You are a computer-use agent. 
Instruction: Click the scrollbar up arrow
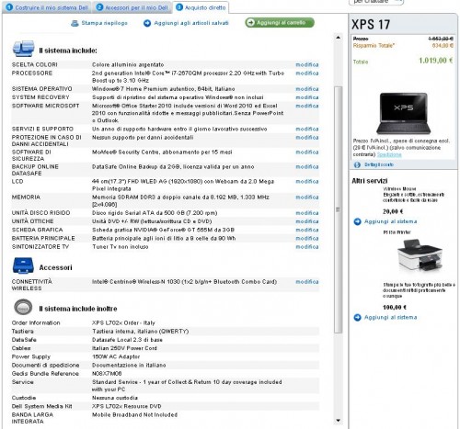click(338, 38)
